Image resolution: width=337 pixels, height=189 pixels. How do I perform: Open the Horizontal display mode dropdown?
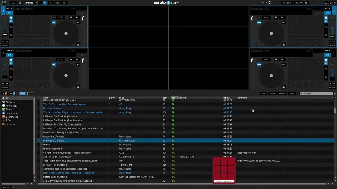(31, 3)
